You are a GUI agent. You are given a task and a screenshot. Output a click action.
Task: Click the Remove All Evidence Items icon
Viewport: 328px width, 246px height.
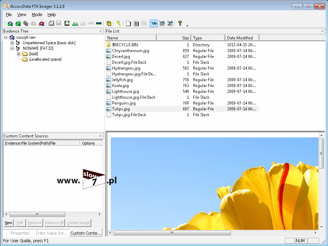pyautogui.click(x=42, y=24)
